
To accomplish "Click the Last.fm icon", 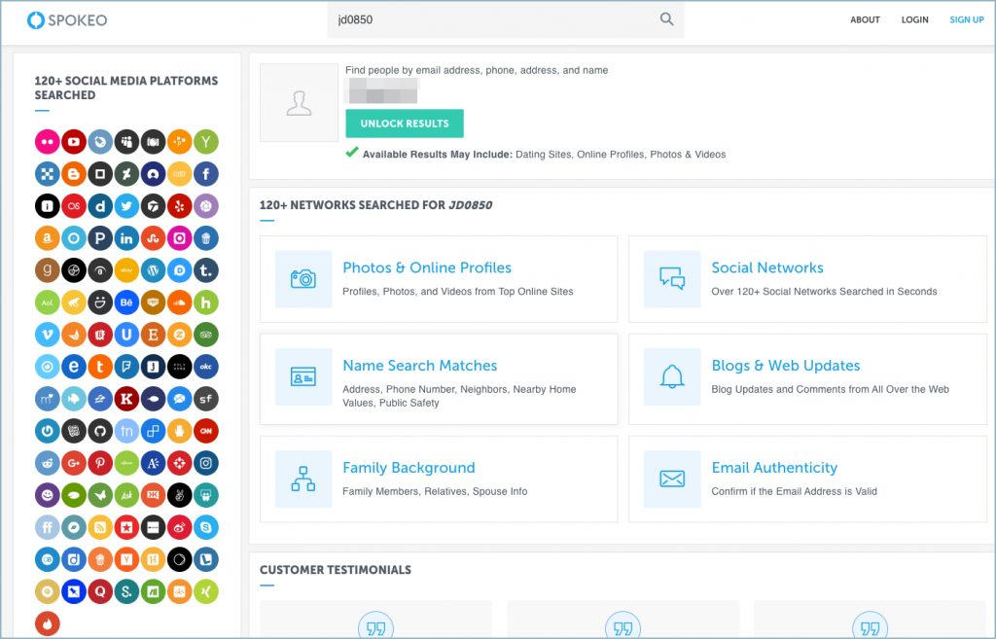I will click(x=74, y=206).
